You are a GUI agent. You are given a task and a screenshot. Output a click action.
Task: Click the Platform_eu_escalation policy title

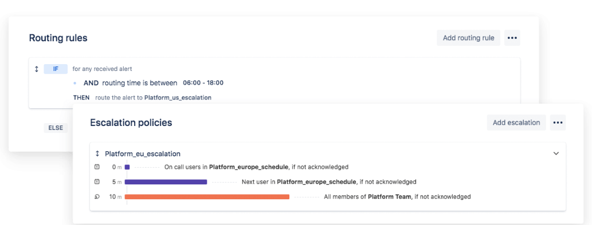point(143,154)
